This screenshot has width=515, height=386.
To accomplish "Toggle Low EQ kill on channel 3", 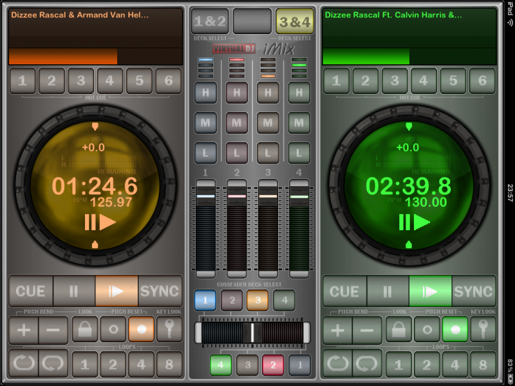I will [x=268, y=153].
